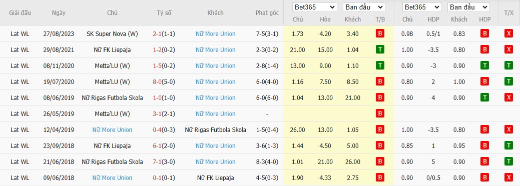The image size is (520, 186).
Task: Click red B badge in 27/08/2023 T/B column
Action: 380,33
